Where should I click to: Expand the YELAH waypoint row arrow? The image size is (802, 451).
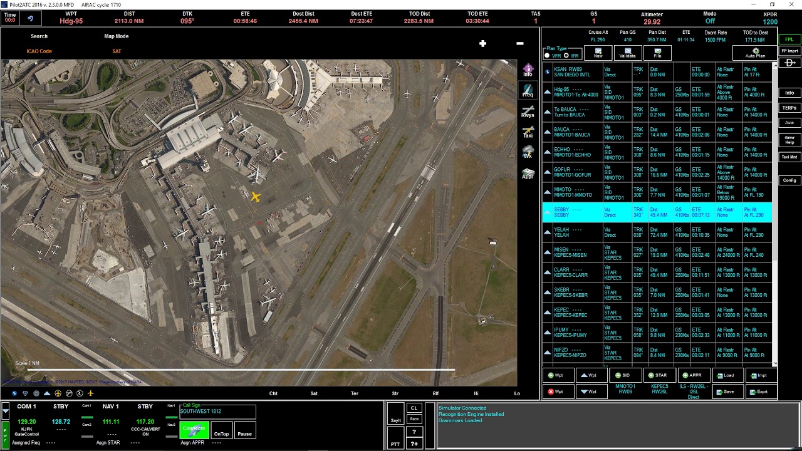point(547,232)
